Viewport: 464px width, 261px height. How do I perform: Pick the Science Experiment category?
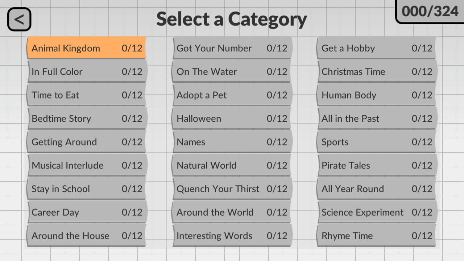click(377, 212)
